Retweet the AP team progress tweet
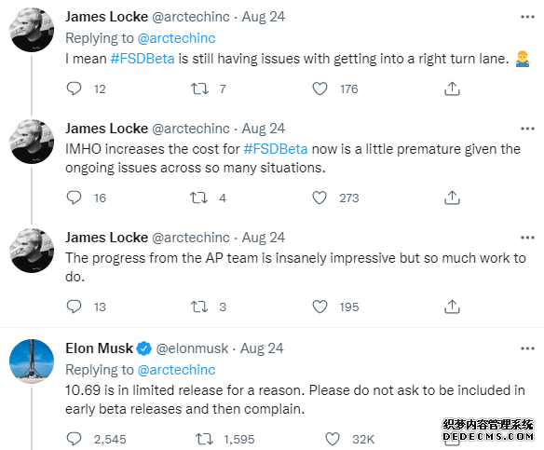This screenshot has height=450, width=544. point(199,307)
